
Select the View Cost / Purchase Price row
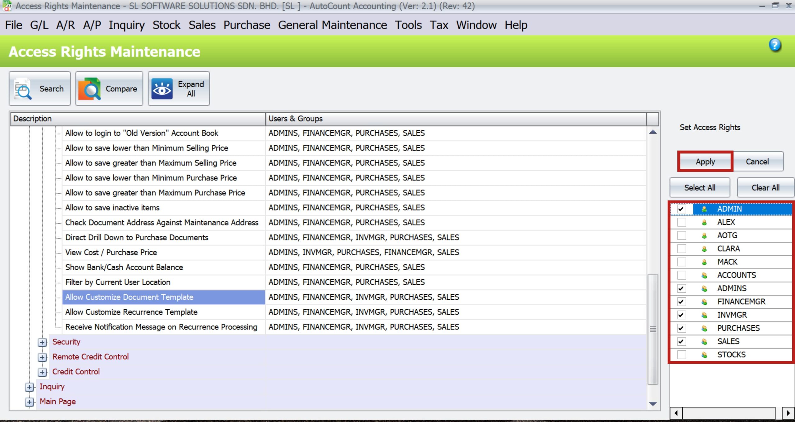111,252
